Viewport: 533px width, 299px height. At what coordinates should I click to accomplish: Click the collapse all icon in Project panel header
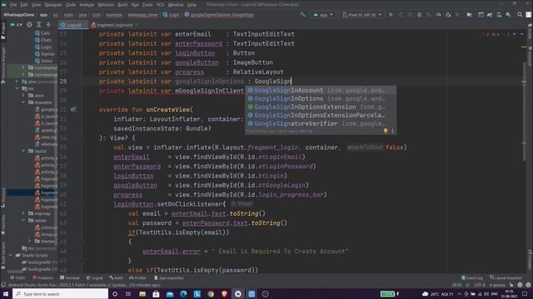click(x=48, y=24)
